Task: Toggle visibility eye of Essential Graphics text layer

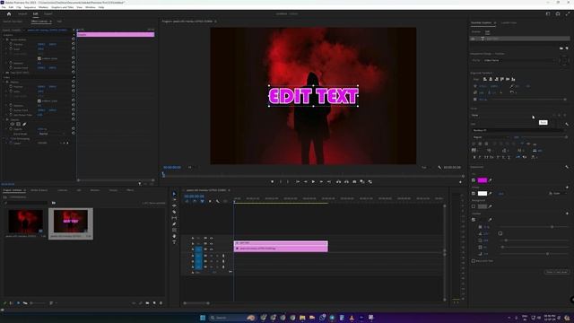Action: (x=473, y=39)
